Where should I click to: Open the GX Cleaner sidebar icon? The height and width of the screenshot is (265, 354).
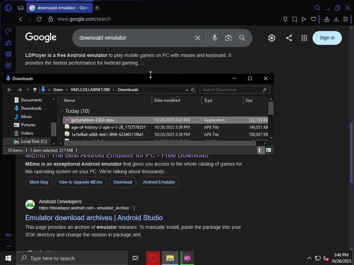(x=8, y=42)
